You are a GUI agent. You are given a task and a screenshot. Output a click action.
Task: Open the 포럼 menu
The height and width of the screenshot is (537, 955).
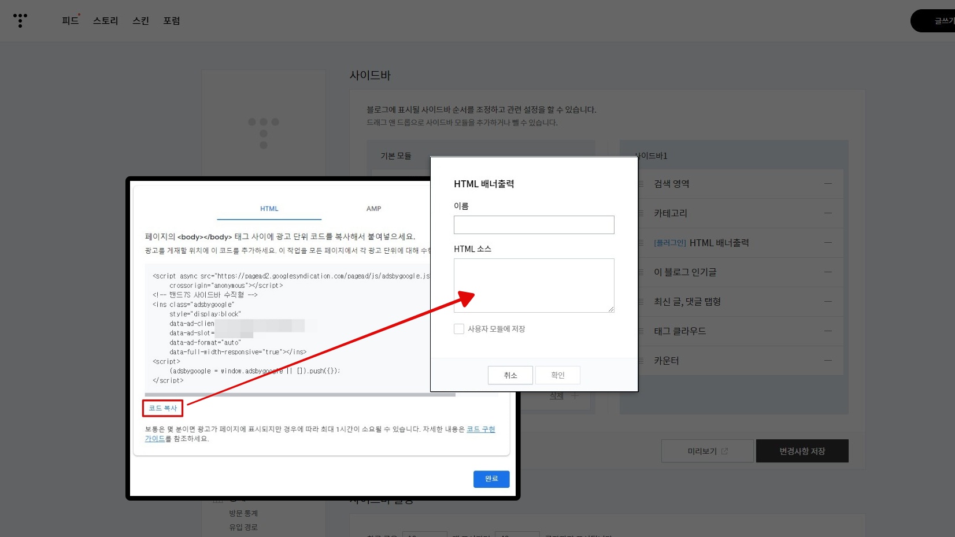171,21
